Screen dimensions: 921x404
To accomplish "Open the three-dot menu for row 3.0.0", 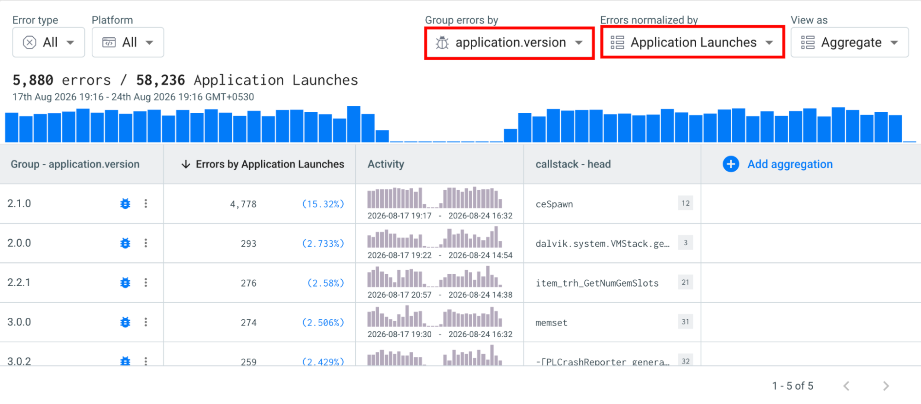I will (146, 322).
